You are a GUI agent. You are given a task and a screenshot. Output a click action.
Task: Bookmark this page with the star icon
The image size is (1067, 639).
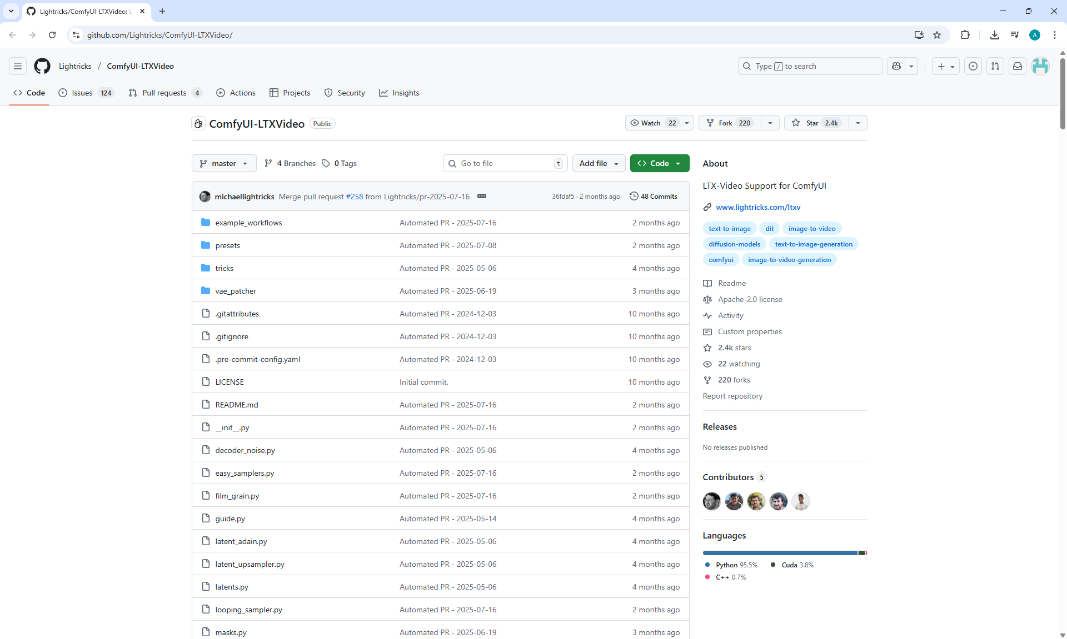tap(937, 35)
